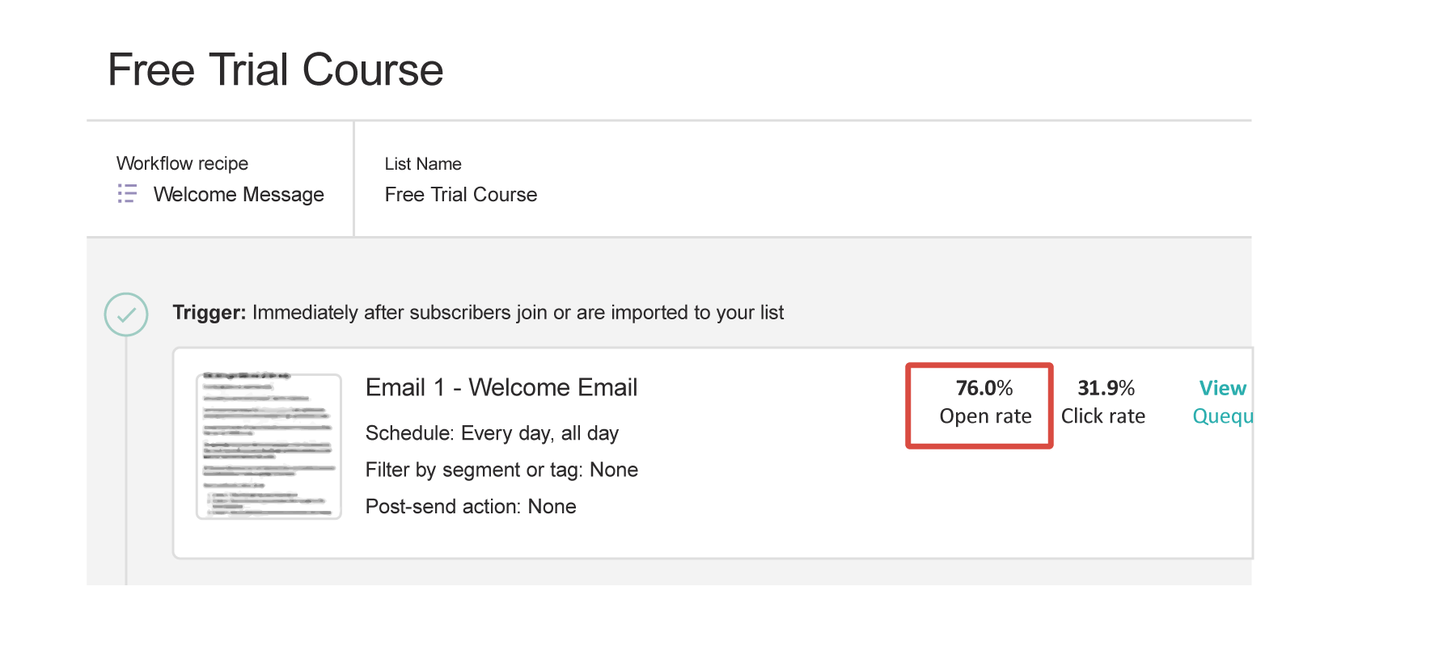The image size is (1447, 658).
Task: Click the Schedule: Every day, all day setting
Action: coord(492,433)
